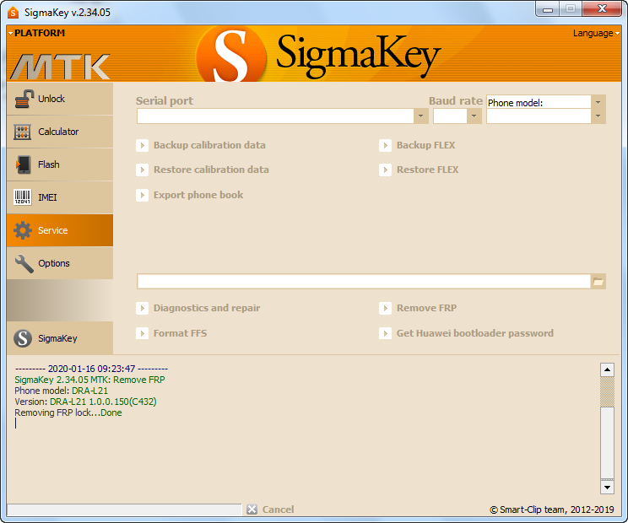Image resolution: width=628 pixels, height=523 pixels.
Task: Click the SigmaKey title bar app icon
Action: [13, 13]
